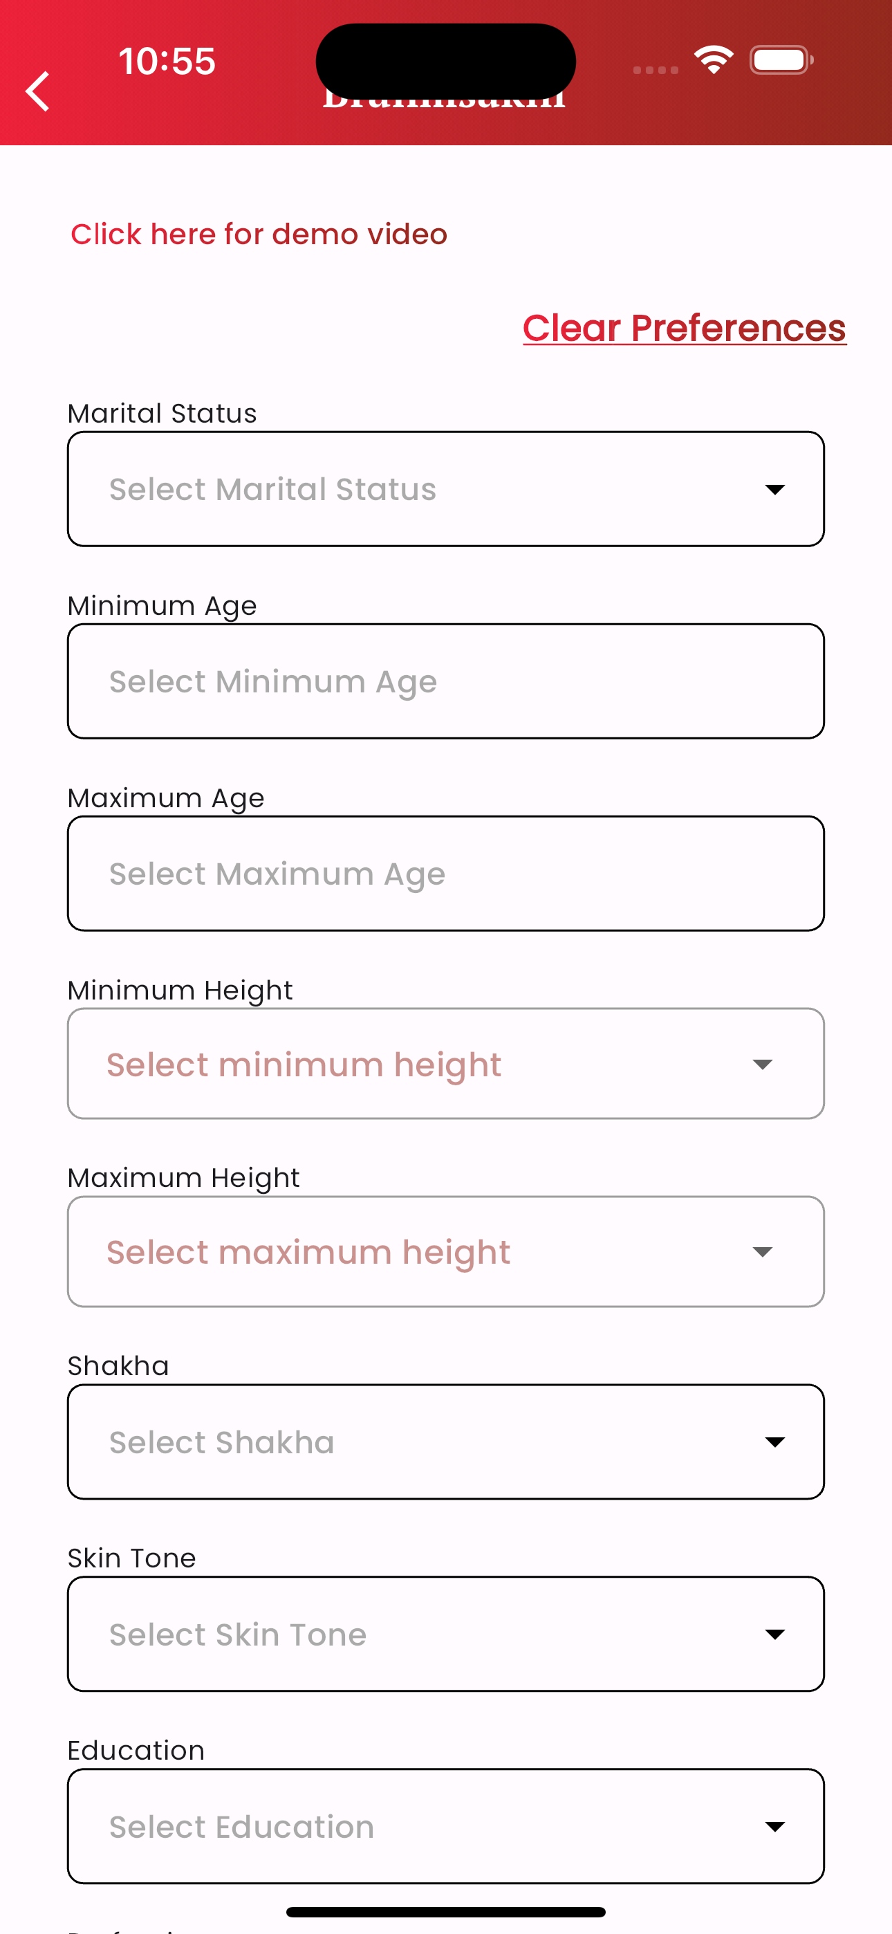Tap the clock showing 10:55
Image resolution: width=892 pixels, height=1934 pixels.
[x=167, y=61]
